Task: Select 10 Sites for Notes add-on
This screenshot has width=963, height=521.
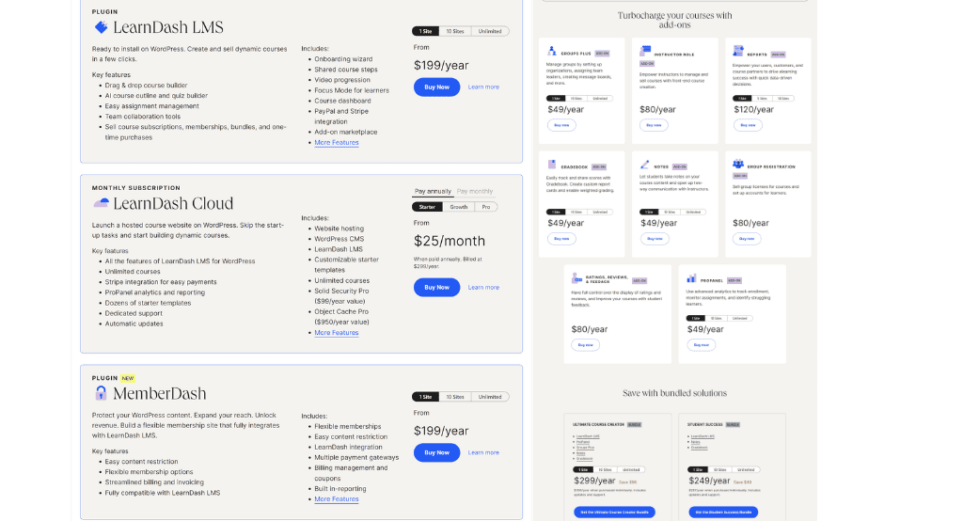Action: tap(670, 212)
